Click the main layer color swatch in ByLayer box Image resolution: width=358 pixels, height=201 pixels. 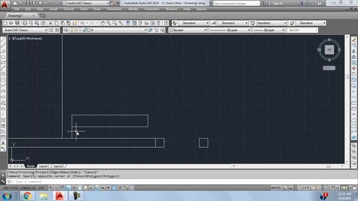(x=171, y=30)
